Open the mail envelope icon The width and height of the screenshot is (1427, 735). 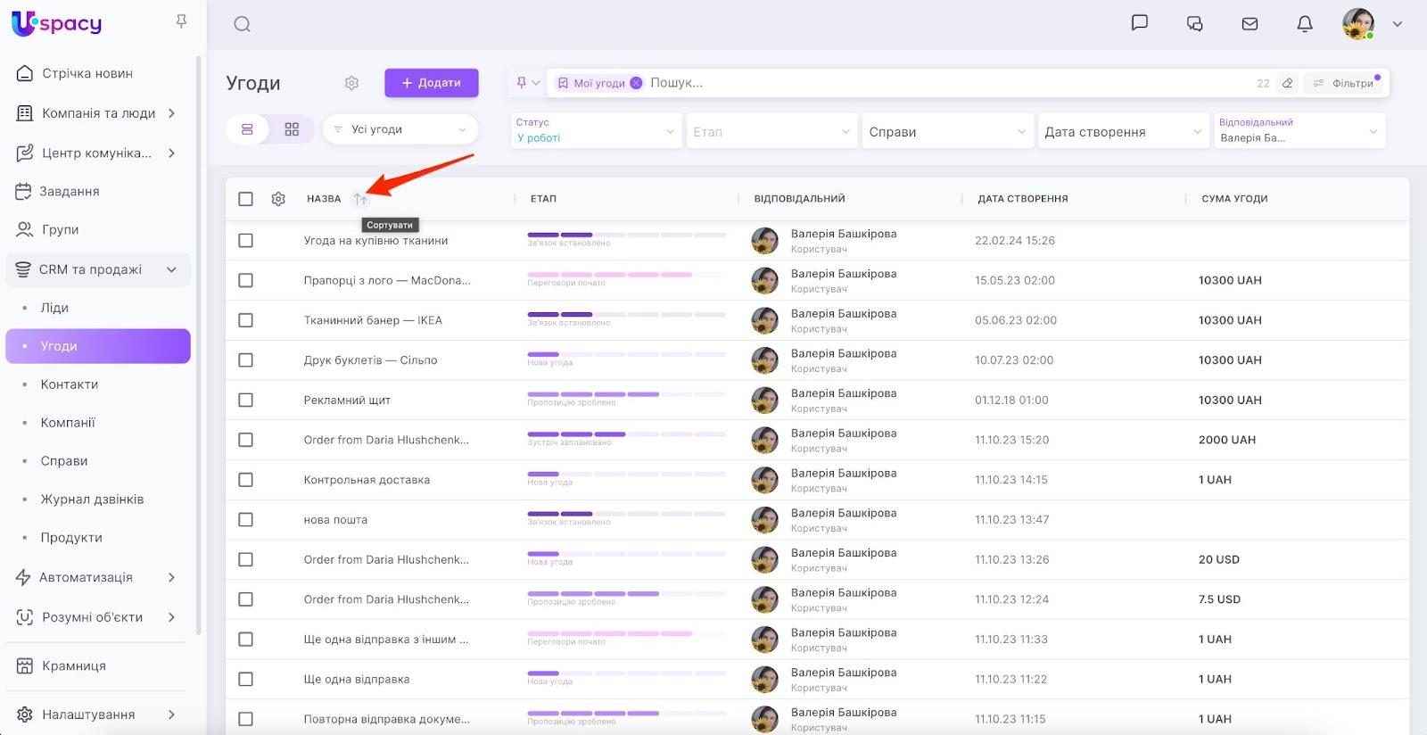tap(1250, 24)
